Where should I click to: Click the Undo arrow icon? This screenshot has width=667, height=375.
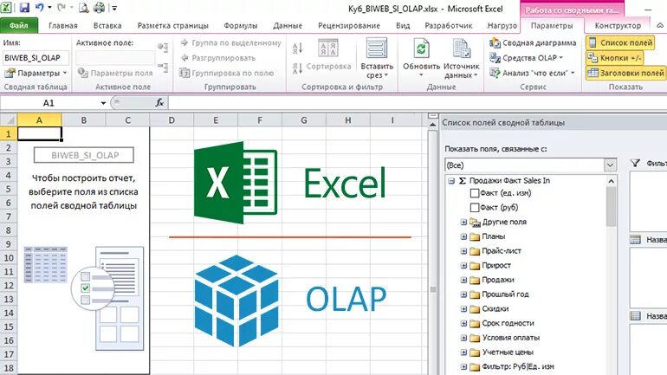(x=39, y=8)
